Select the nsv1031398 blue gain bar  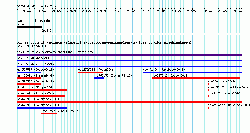pyautogui.click(x=129, y=61)
